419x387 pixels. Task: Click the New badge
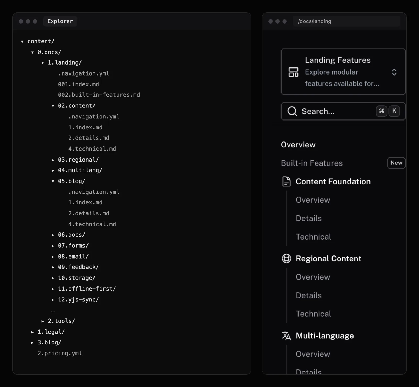pyautogui.click(x=396, y=163)
